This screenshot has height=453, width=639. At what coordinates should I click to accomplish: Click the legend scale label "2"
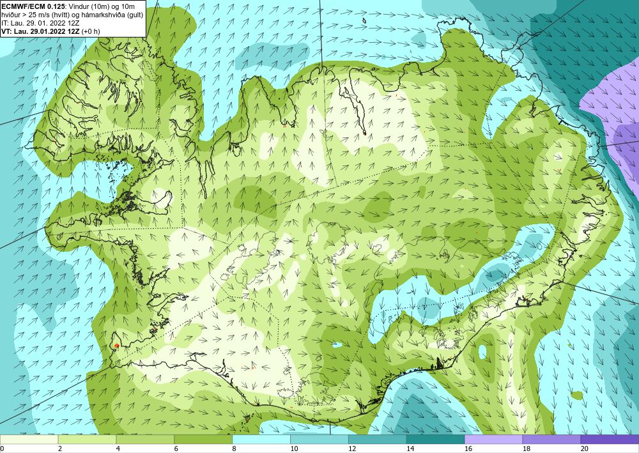pos(60,449)
